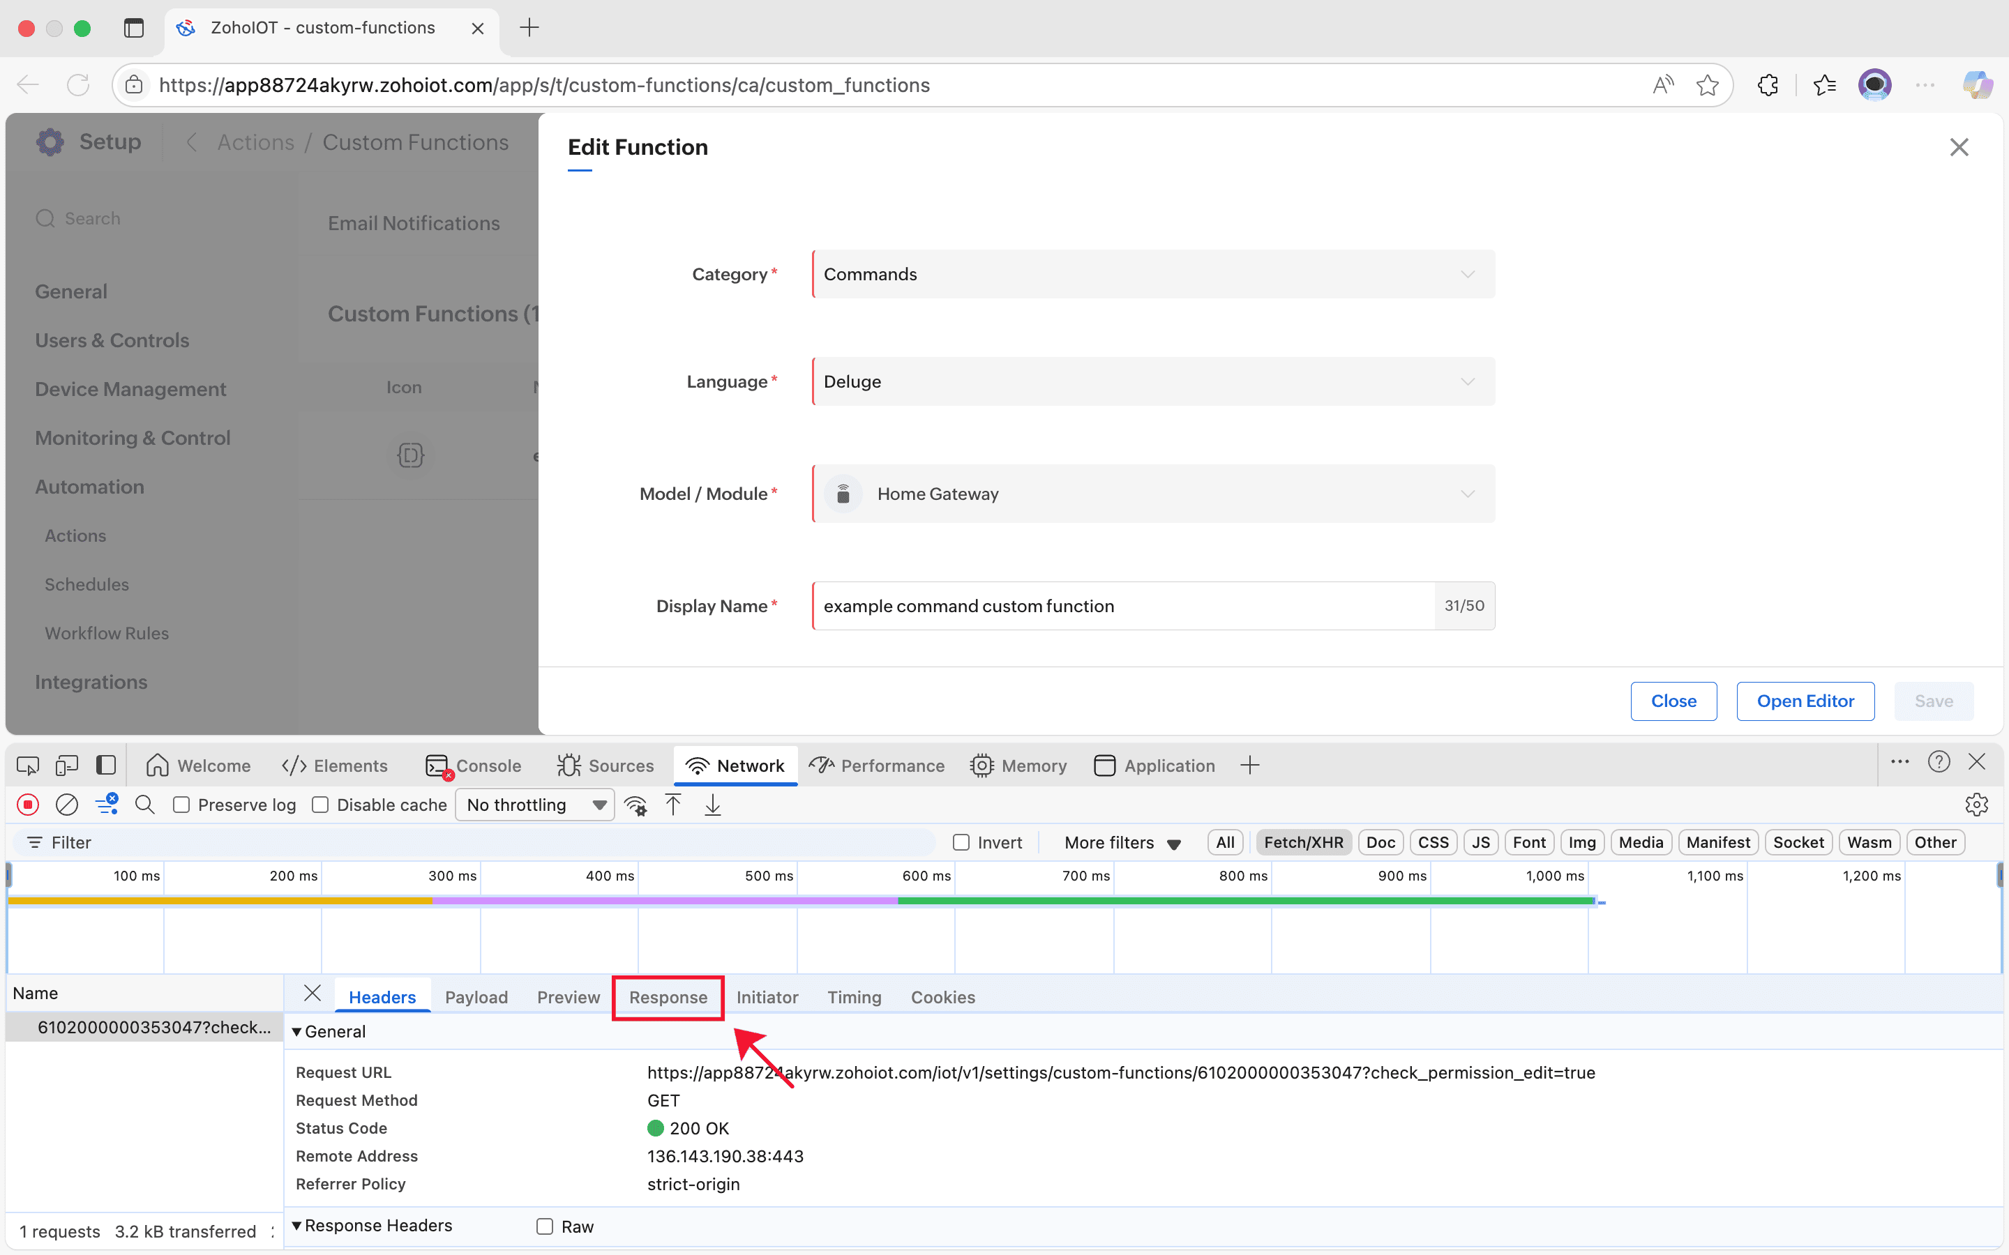The width and height of the screenshot is (2009, 1255).
Task: Select the Fetch/XHR filter button
Action: click(x=1302, y=842)
